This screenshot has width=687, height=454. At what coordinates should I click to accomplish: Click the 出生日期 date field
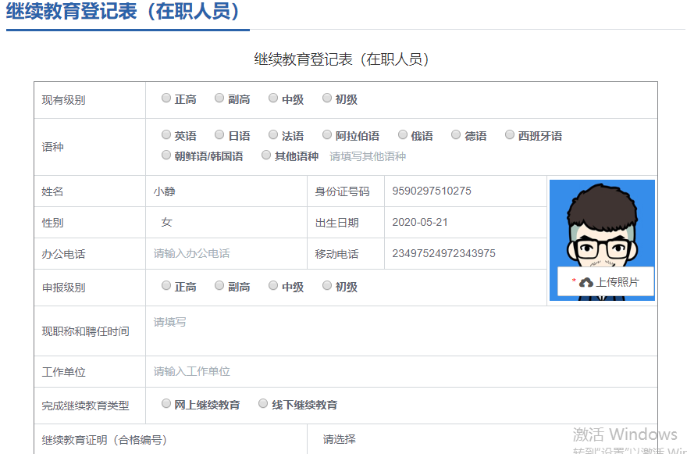coord(465,223)
